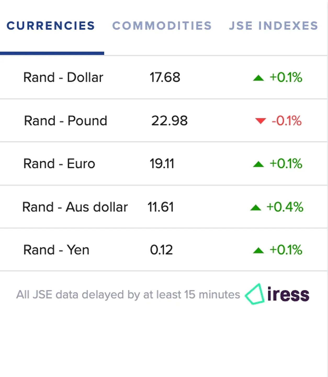The width and height of the screenshot is (328, 377).
Task: Select the Rand - Aus dollar label
Action: [75, 207]
